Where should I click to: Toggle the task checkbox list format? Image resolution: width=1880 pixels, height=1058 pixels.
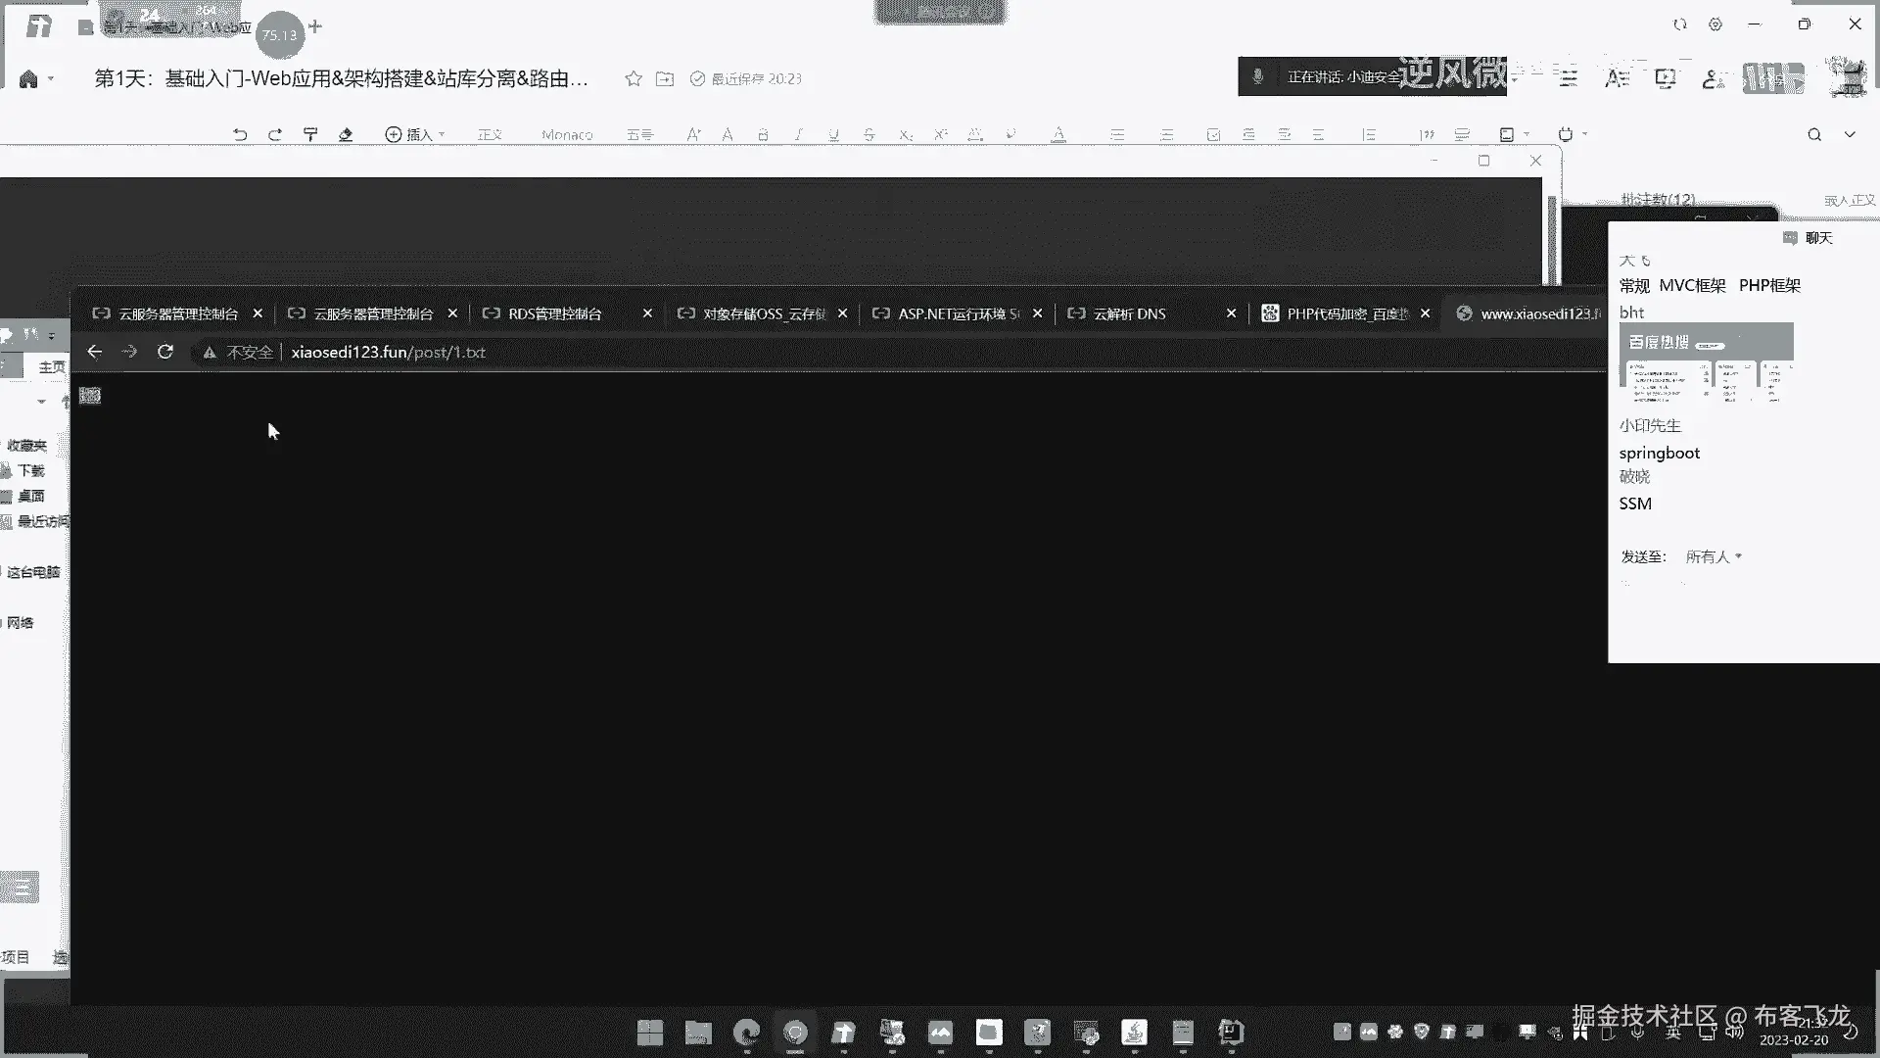point(1213,134)
